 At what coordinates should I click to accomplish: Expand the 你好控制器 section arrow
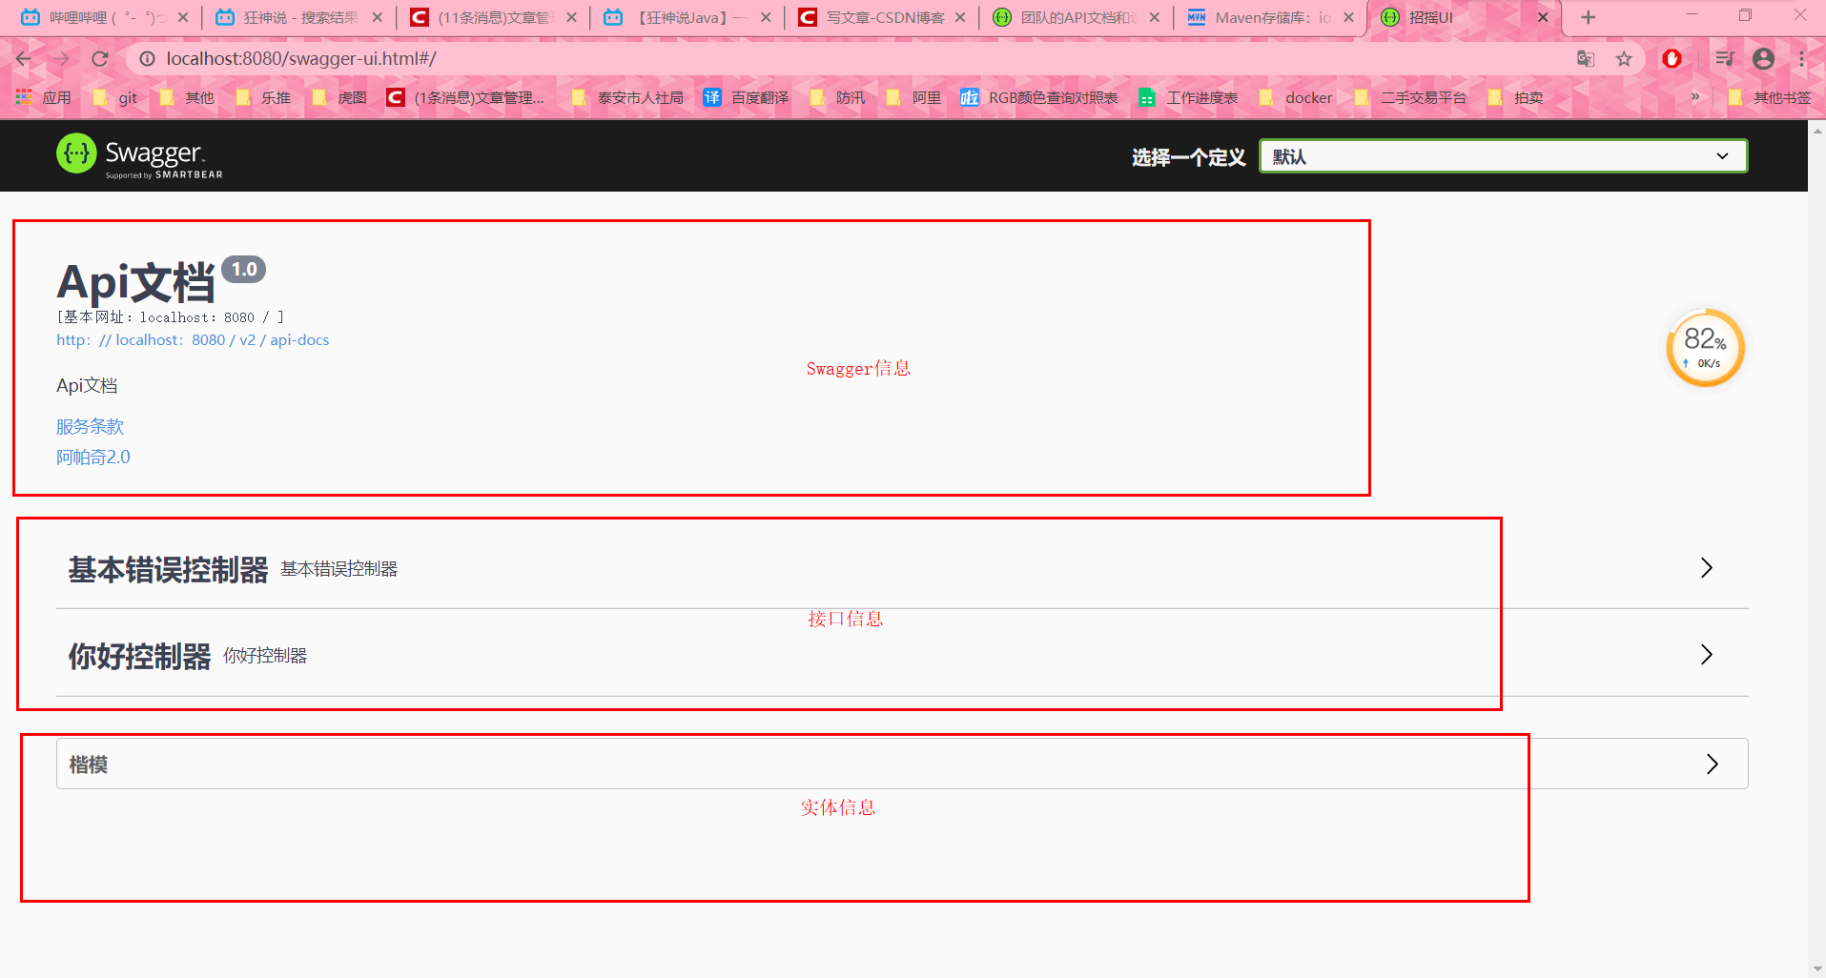[1707, 655]
